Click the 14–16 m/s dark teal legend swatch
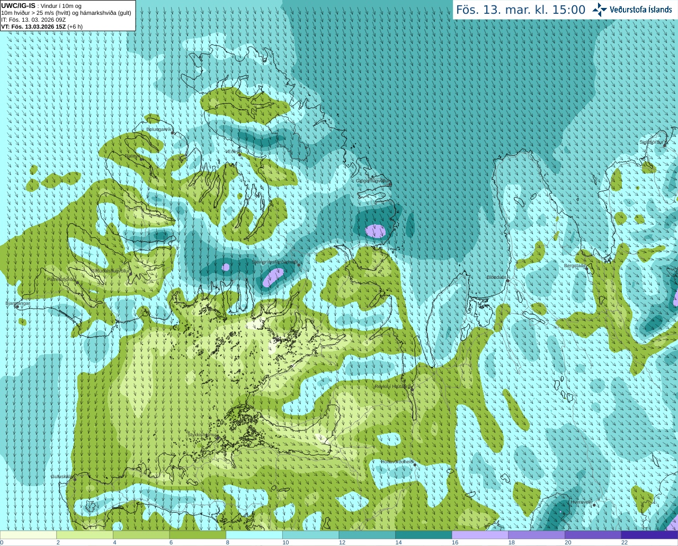Image resolution: width=678 pixels, height=546 pixels. point(424,535)
